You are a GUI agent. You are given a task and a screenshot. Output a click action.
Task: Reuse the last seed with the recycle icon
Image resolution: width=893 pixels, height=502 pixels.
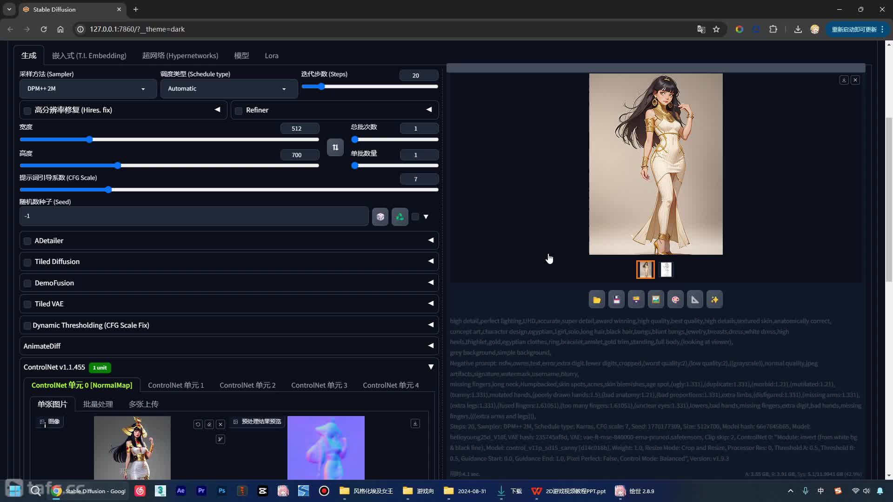(400, 217)
